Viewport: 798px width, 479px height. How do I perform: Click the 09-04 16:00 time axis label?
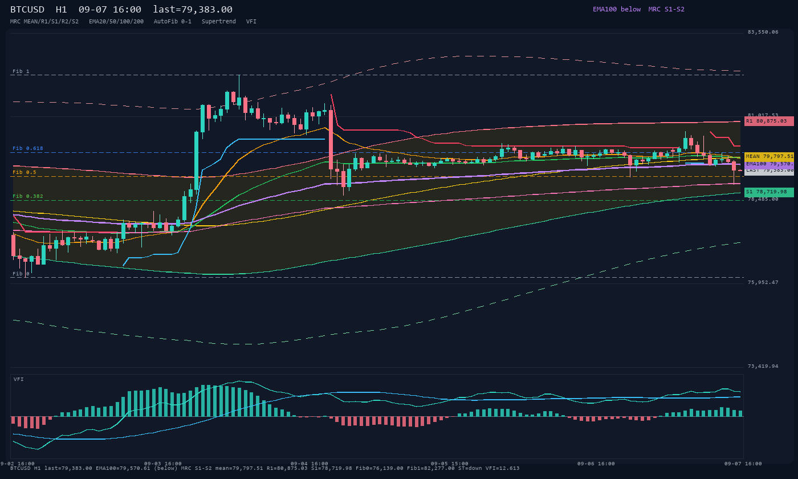tap(310, 464)
